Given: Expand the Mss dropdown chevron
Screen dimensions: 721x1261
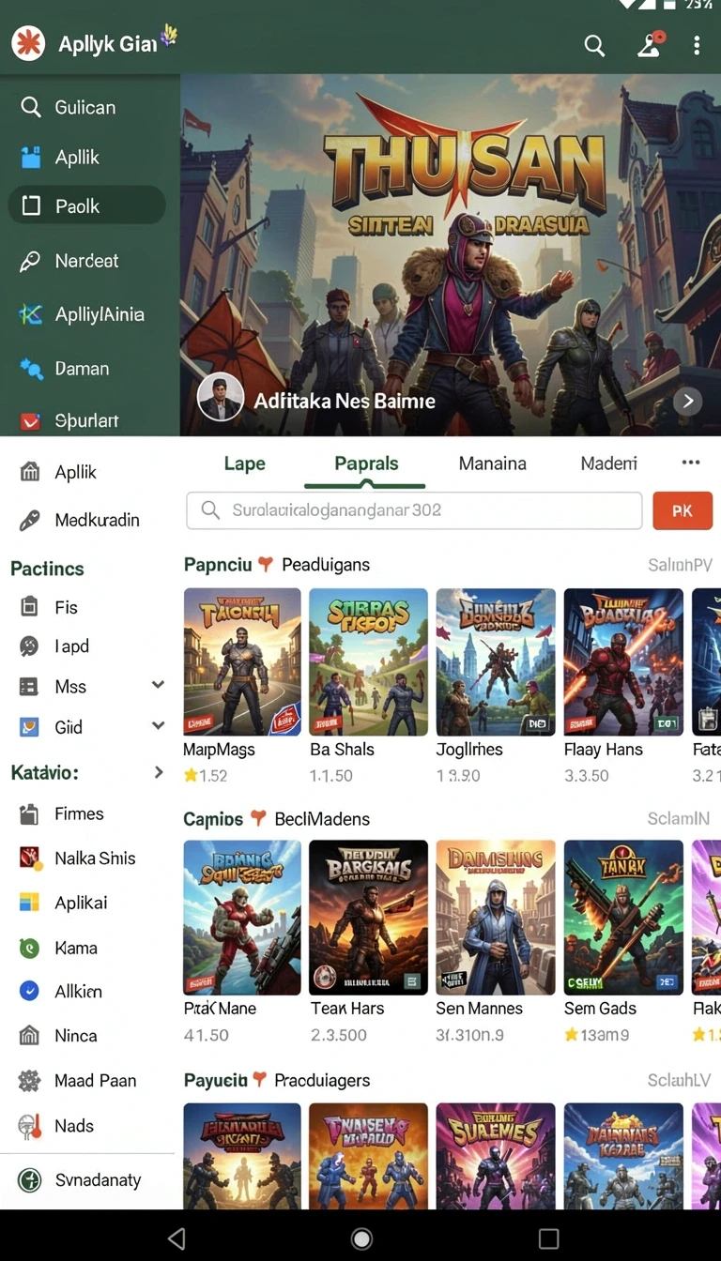Looking at the screenshot, I should coord(158,686).
